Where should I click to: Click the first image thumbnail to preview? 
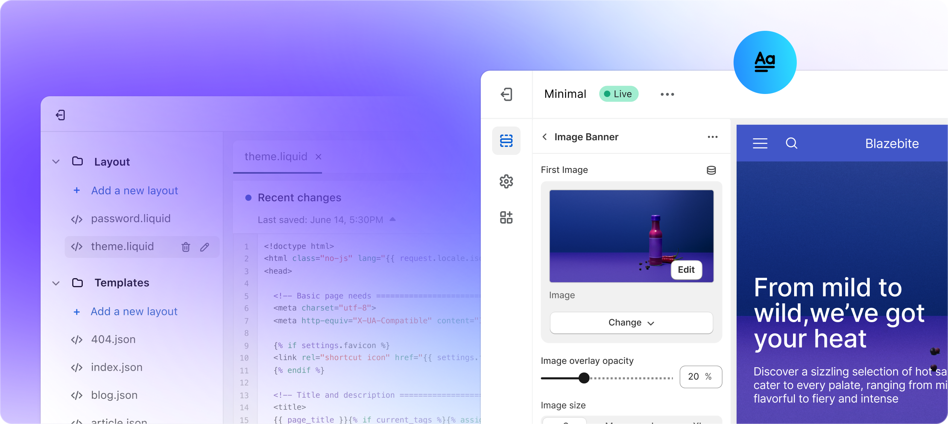tap(631, 234)
